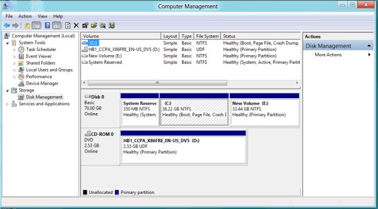Click the DVD icon of HB1_CCPA volume
The image size is (378, 209).
pyautogui.click(x=85, y=49)
